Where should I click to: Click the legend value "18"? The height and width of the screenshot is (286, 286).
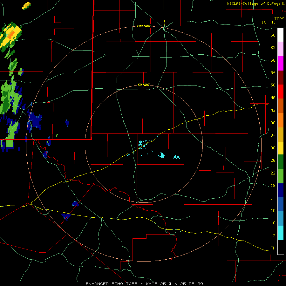point(273,186)
